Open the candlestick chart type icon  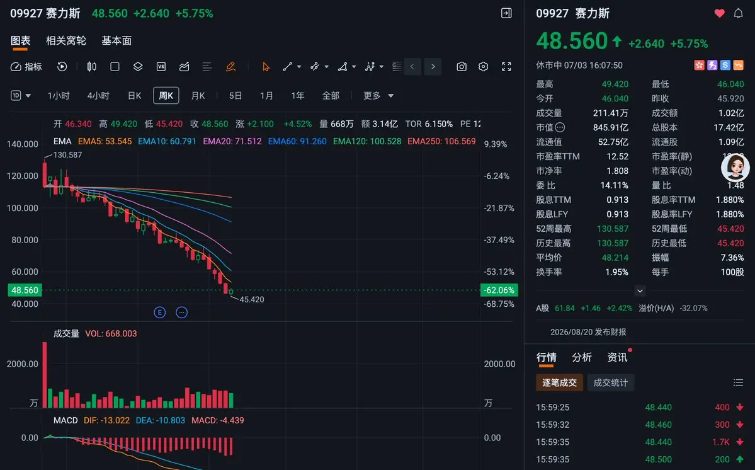[x=91, y=66]
